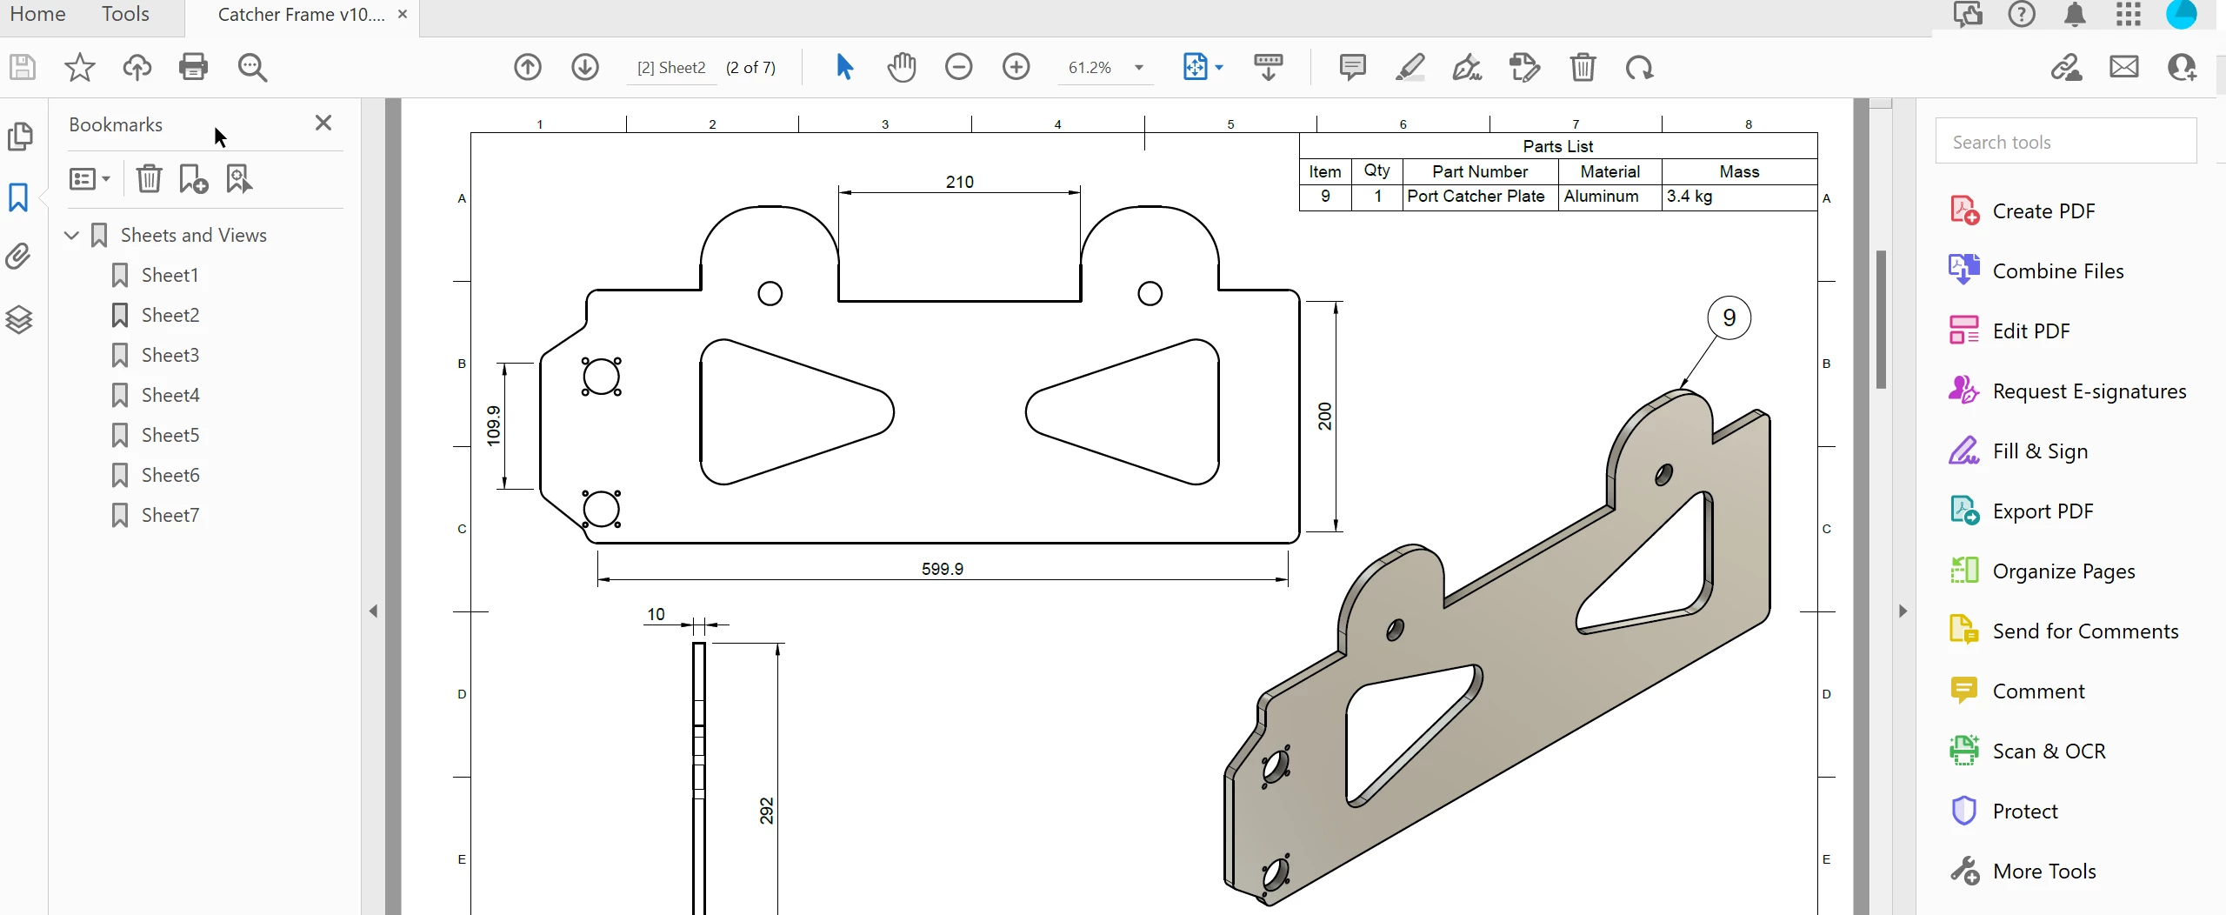This screenshot has width=2226, height=915.
Task: Open Fill & Sign tool
Action: coord(2018,451)
